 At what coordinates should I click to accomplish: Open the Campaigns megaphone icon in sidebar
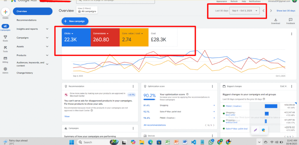pos(5,26)
